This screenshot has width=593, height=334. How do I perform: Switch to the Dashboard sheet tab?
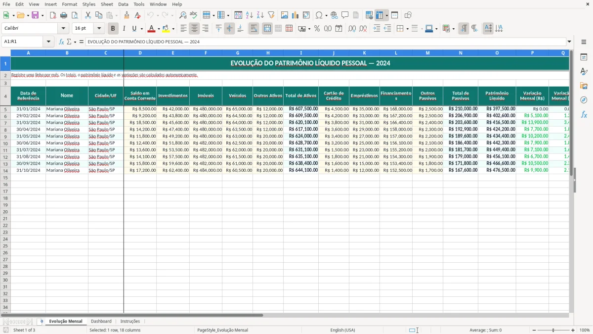[101, 321]
